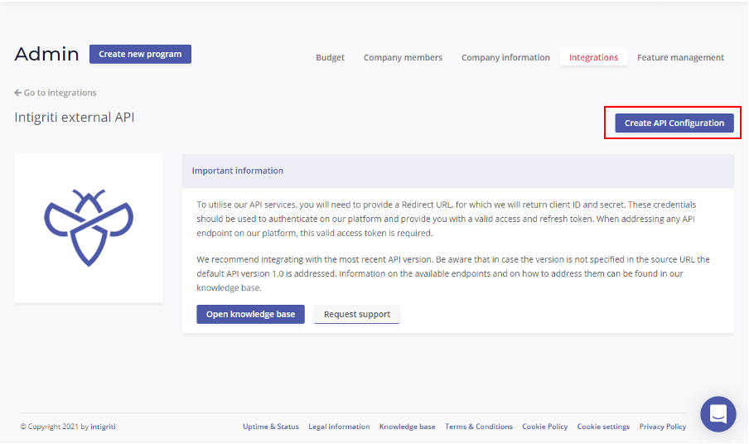Switch to Company members tab

coord(403,57)
